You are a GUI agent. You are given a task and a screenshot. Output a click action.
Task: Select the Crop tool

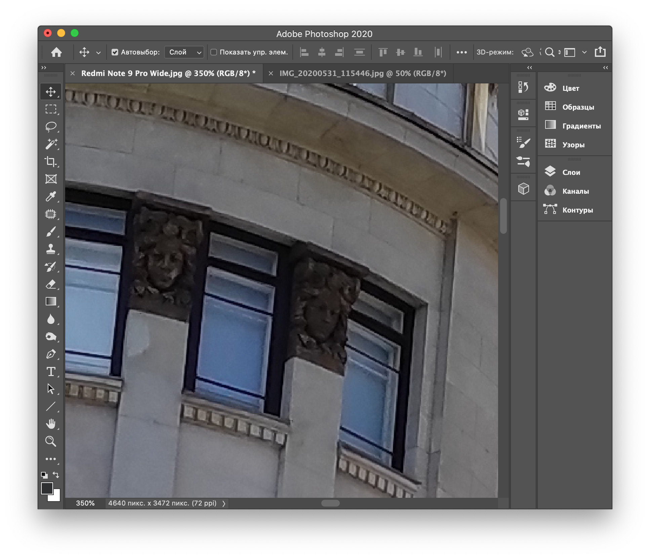pyautogui.click(x=51, y=161)
